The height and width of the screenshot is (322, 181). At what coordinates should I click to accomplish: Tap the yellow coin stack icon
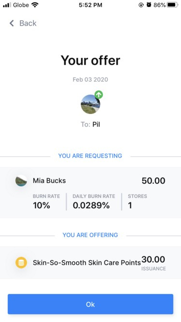tap(21, 263)
